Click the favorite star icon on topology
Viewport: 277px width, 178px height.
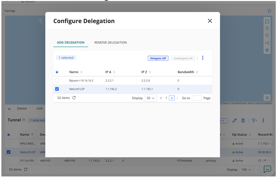(270, 11)
